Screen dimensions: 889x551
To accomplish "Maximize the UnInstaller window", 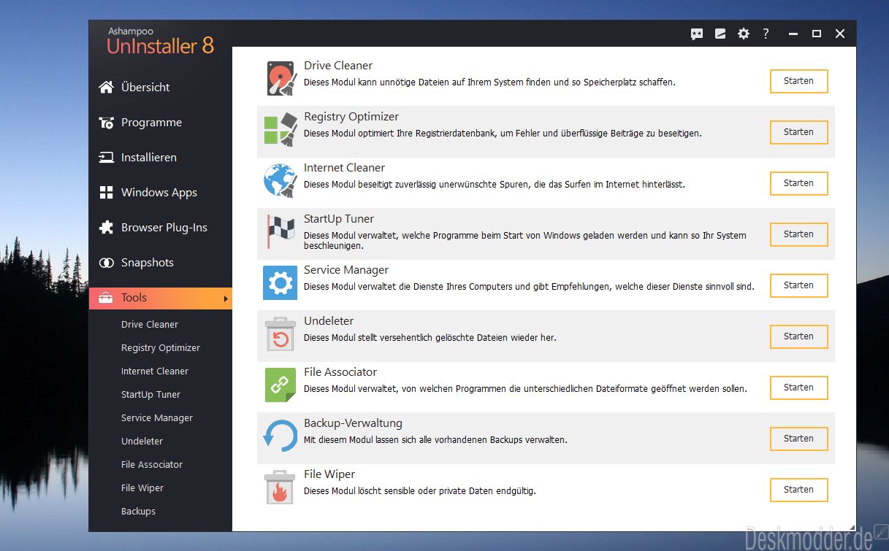I will click(x=817, y=34).
